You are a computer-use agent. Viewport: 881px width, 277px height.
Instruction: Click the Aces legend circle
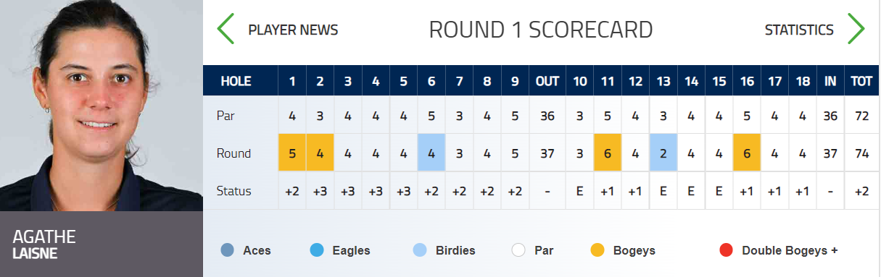228,251
